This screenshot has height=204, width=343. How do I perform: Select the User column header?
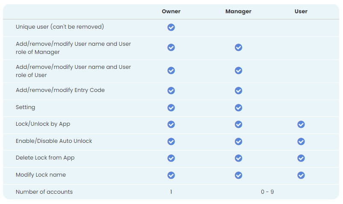301,12
